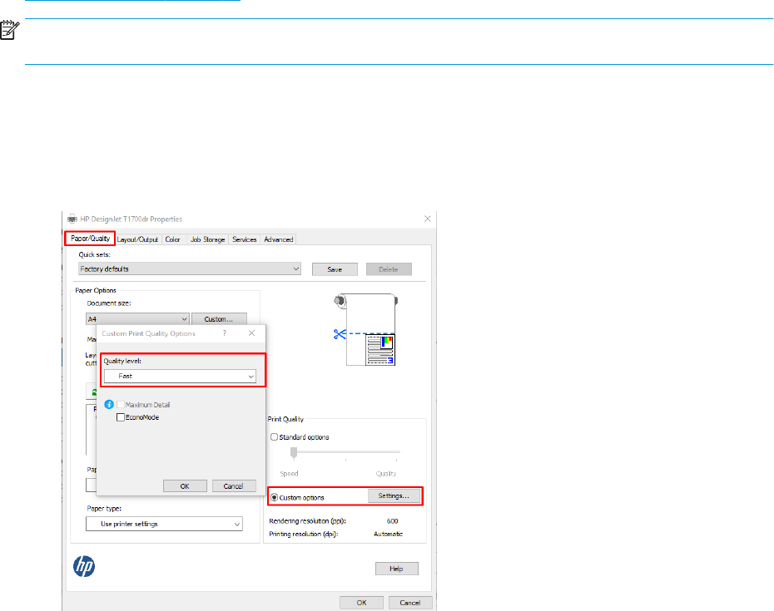Click the question mark help icon in Custom dialog
Image resolution: width=774 pixels, height=611 pixels.
click(x=225, y=333)
